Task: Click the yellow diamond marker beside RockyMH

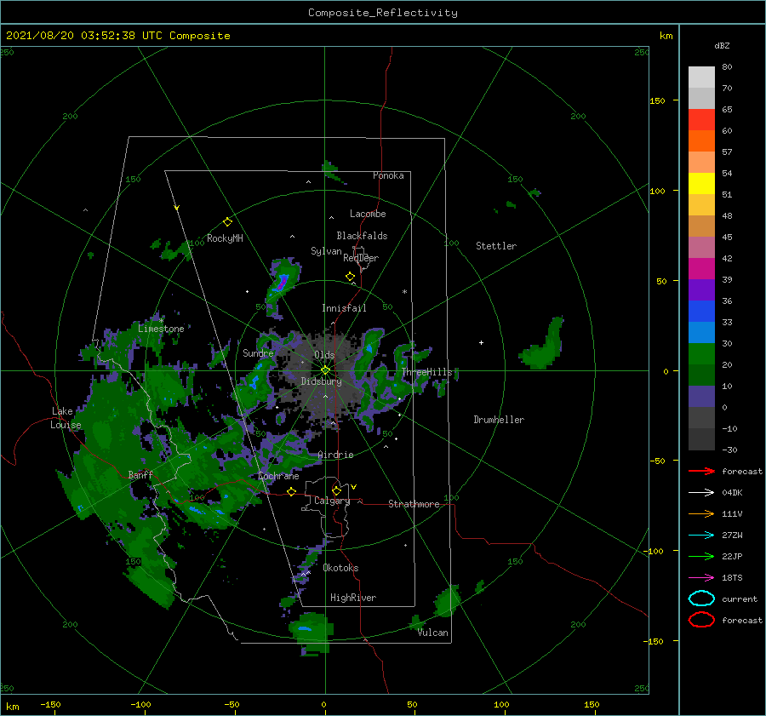Action: point(227,222)
